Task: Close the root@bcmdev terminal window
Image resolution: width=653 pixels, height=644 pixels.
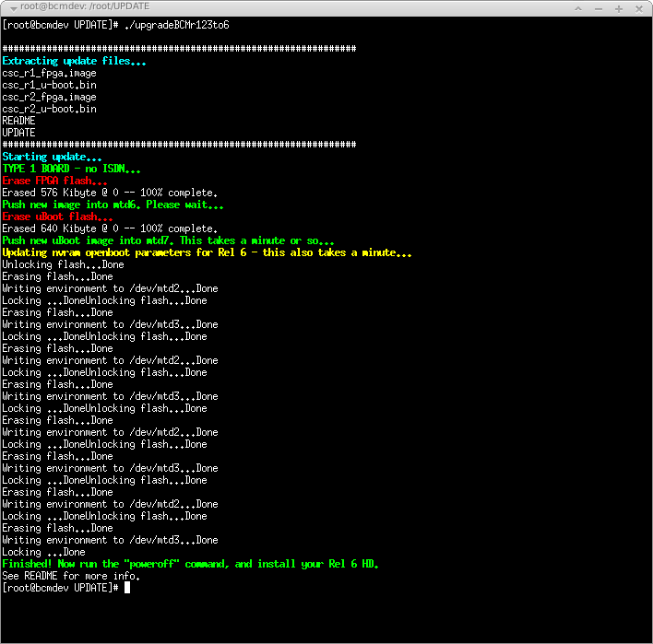Action: [x=641, y=8]
